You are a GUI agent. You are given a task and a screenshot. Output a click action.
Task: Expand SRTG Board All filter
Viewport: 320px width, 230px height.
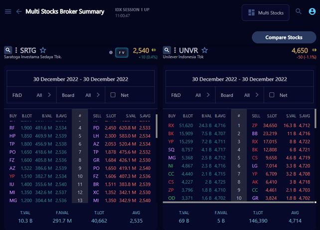(81, 95)
